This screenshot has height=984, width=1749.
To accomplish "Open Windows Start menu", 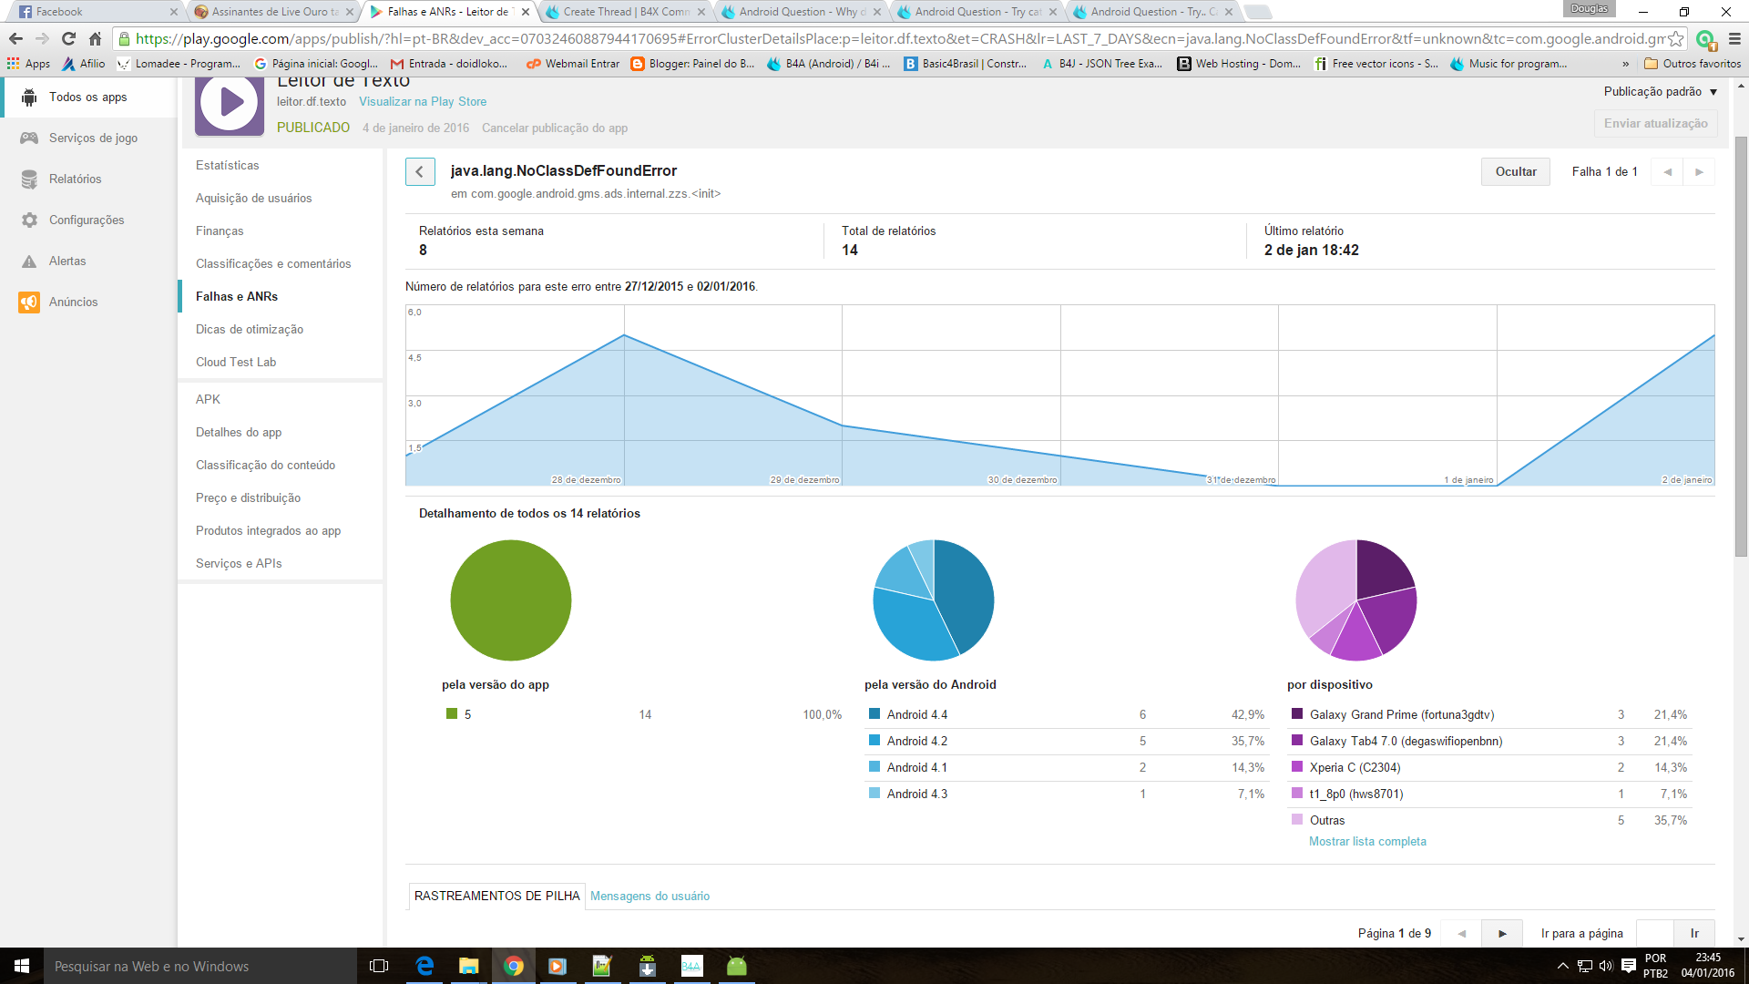I will coord(22,966).
